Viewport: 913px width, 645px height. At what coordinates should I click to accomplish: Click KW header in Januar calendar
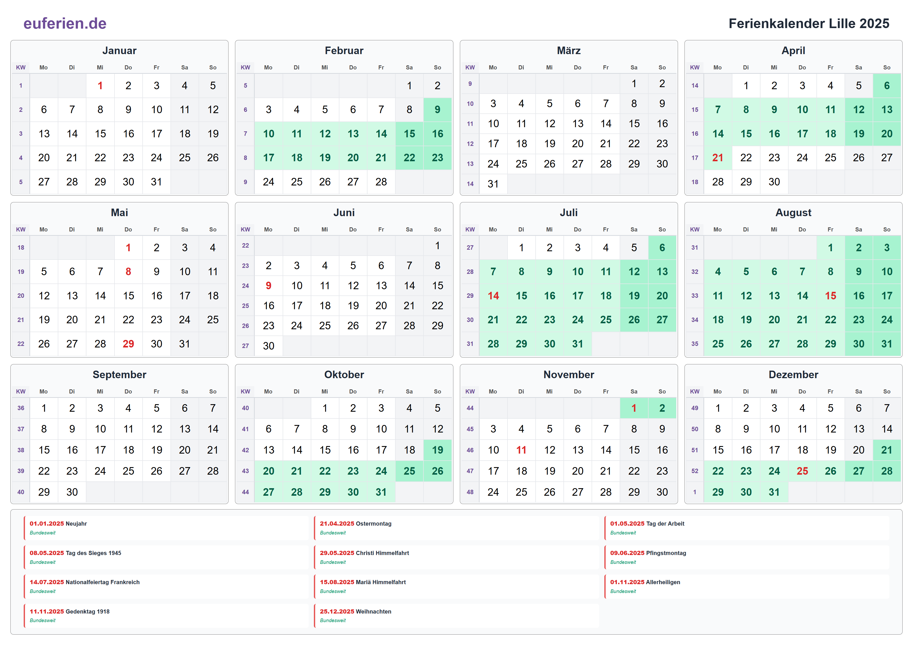coord(21,68)
